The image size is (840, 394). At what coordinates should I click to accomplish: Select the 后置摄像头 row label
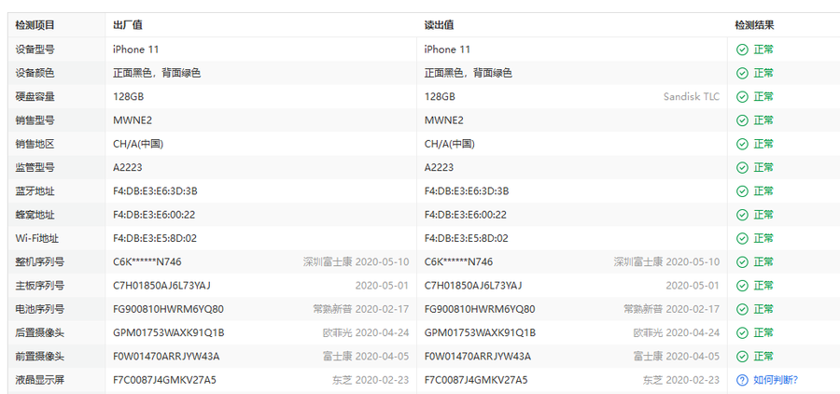(39, 333)
